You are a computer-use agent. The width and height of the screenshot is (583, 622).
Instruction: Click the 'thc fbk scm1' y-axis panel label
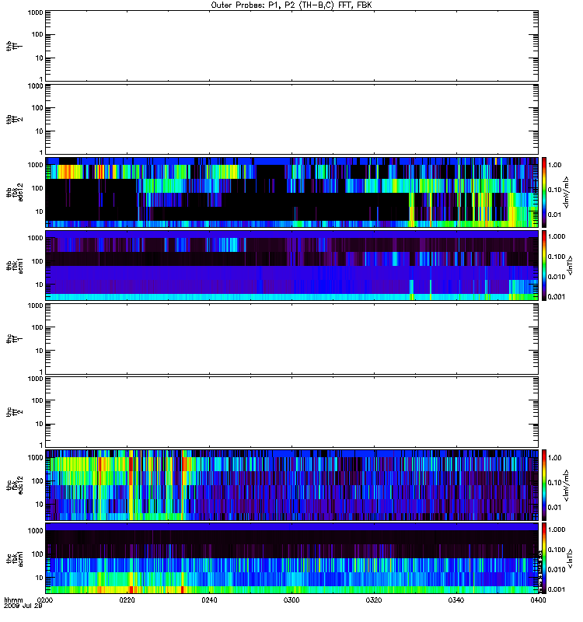pos(15,558)
